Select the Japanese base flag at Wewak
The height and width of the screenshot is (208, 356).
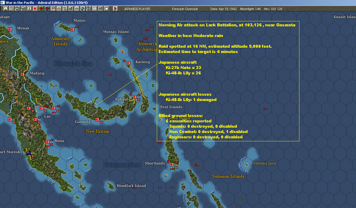(x=10, y=29)
